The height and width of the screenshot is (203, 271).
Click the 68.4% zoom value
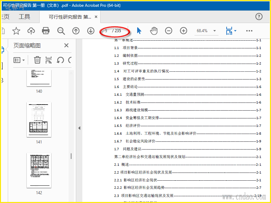pos(202,31)
